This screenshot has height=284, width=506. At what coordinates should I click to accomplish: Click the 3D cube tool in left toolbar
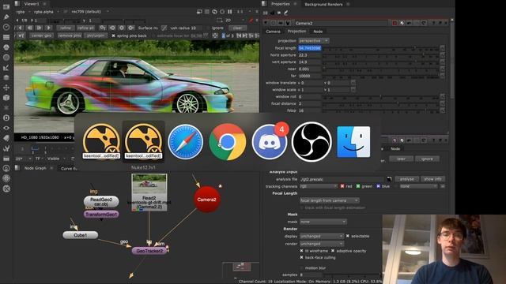click(x=6, y=98)
